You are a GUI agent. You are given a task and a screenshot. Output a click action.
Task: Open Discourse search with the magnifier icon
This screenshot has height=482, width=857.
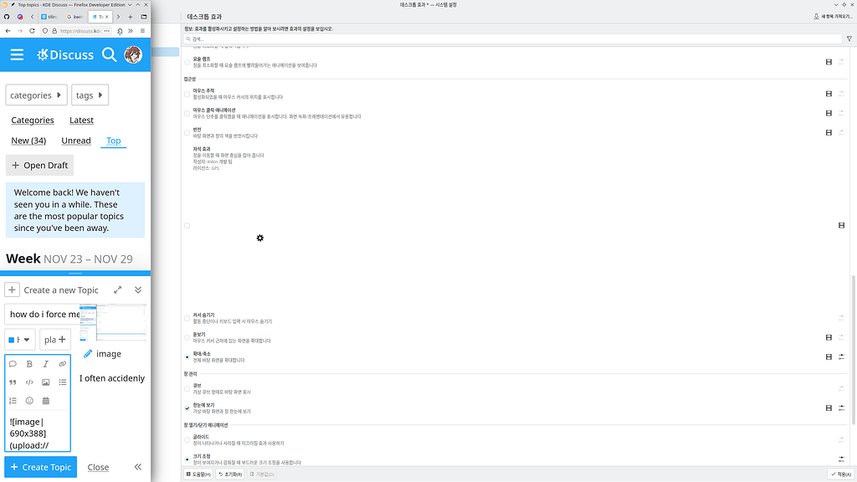tap(110, 54)
